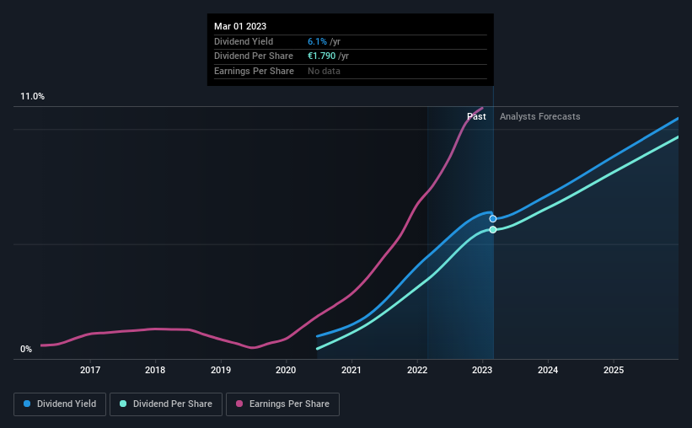Click the 'Mar 01 2023' tooltip date
The height and width of the screenshot is (428, 692).
240,26
